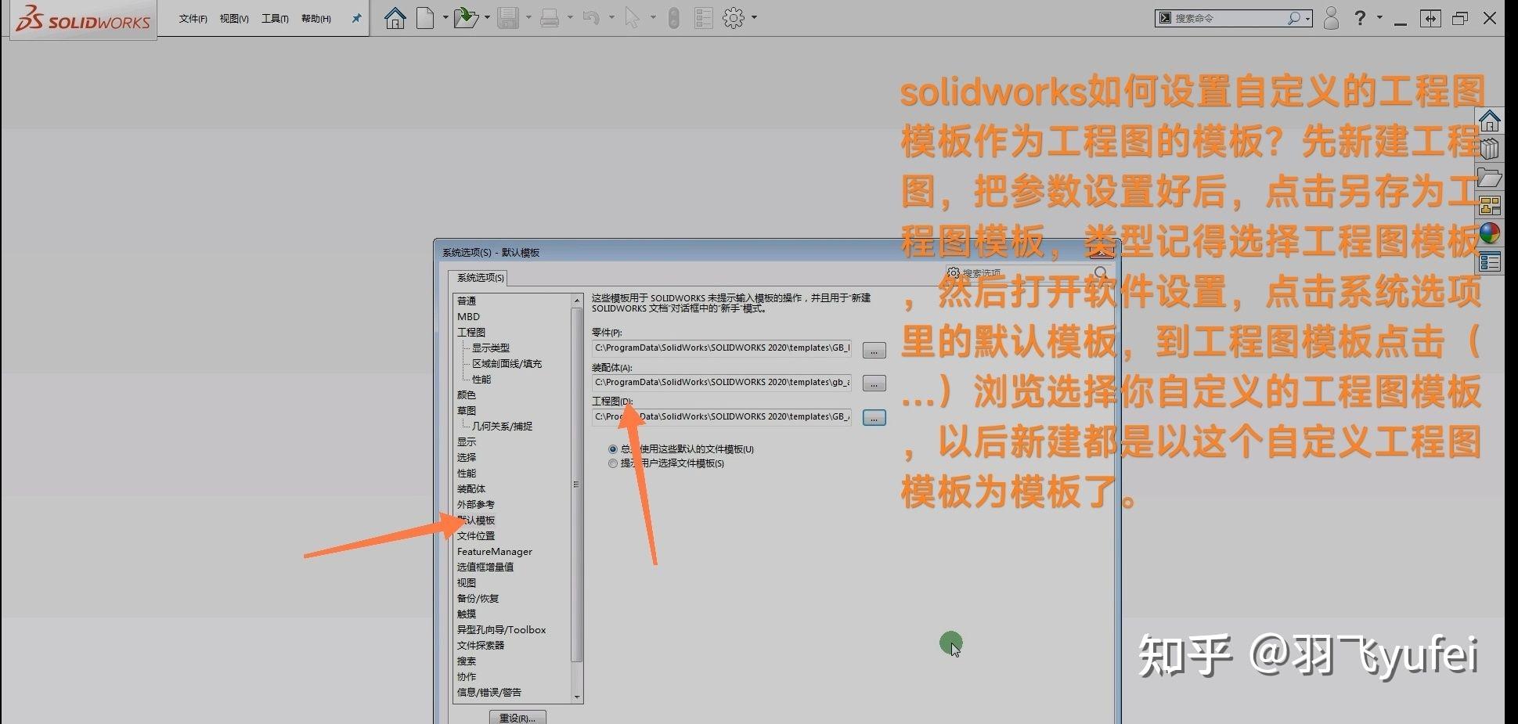Screen dimensions: 1518x724
Task: Click the Undo arrow icon
Action: [x=591, y=18]
